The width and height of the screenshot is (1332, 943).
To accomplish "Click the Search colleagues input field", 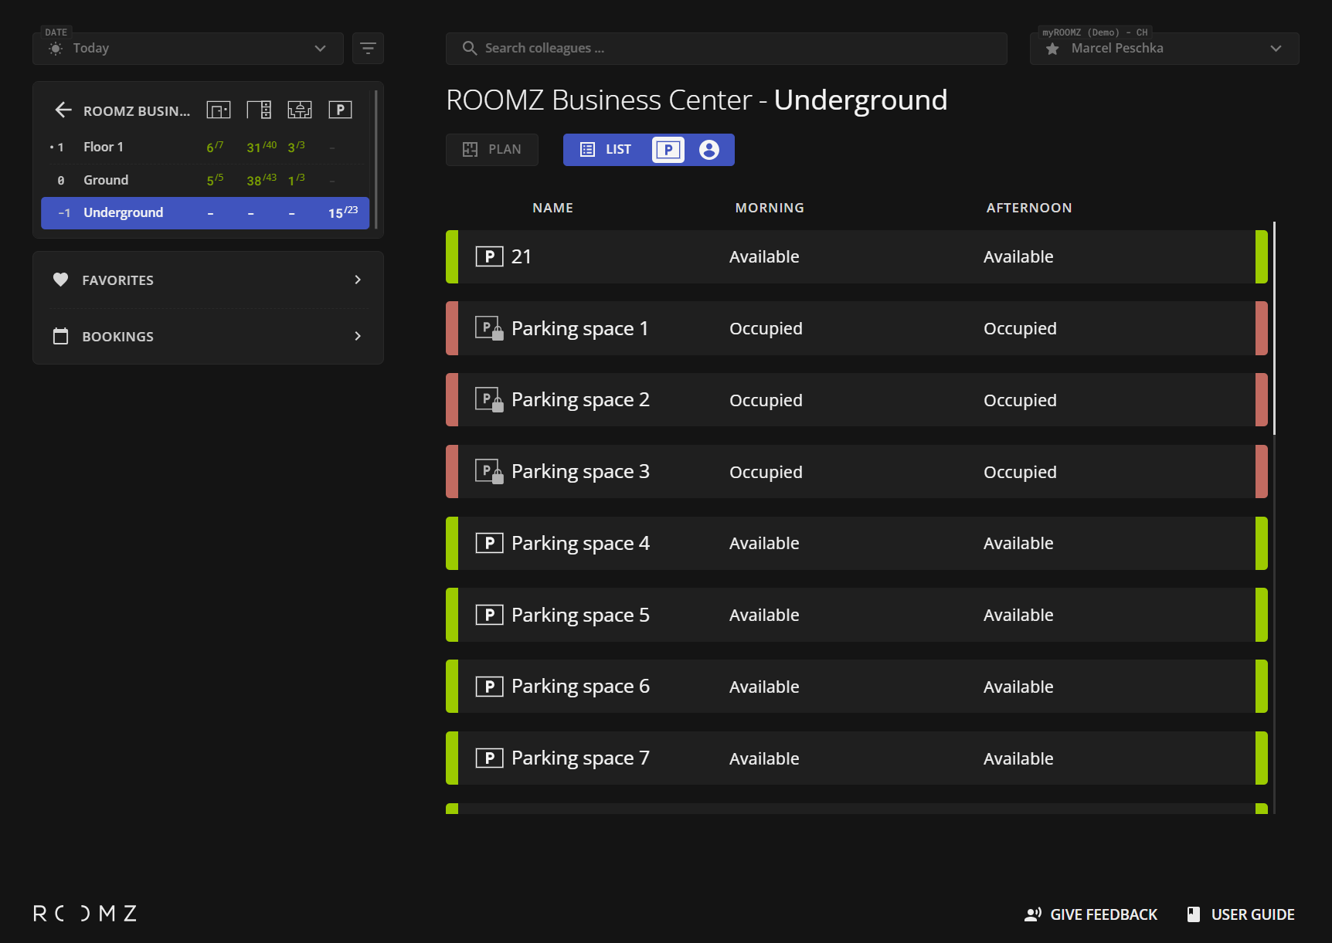I will point(726,49).
